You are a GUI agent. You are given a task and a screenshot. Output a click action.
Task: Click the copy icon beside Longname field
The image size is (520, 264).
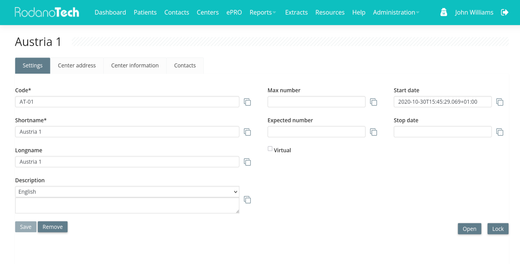click(x=247, y=162)
